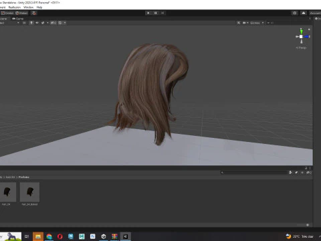Toggle the 2D view button
Screen dimensions: 321x241
pyautogui.click(x=25, y=23)
